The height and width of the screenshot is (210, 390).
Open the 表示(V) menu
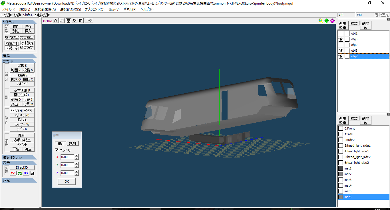114,9
